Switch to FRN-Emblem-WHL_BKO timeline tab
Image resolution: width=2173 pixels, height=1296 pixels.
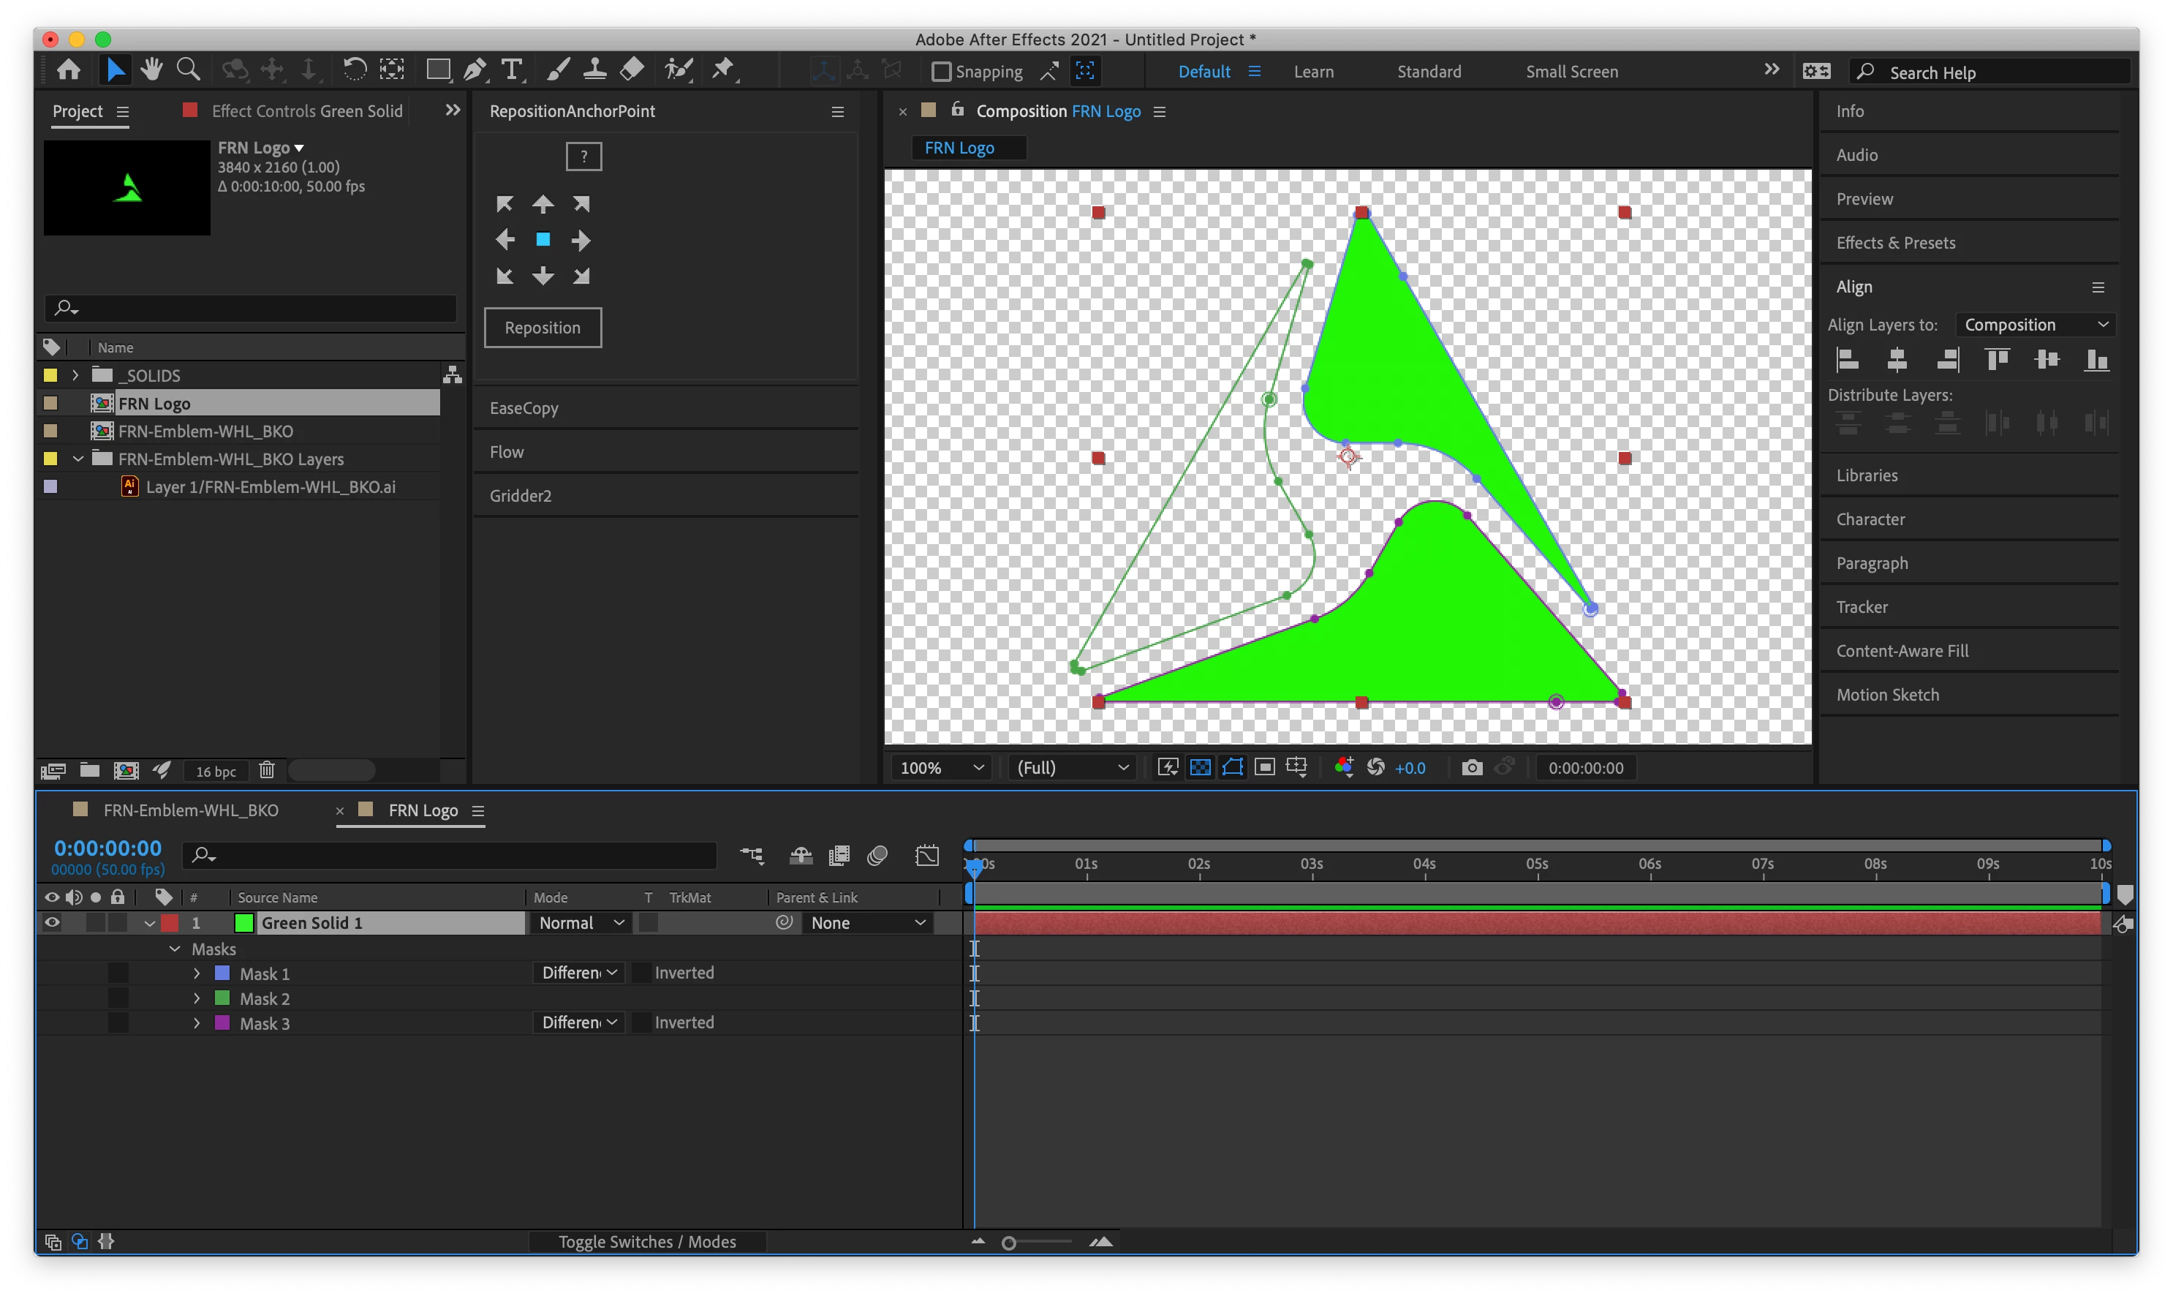point(190,810)
